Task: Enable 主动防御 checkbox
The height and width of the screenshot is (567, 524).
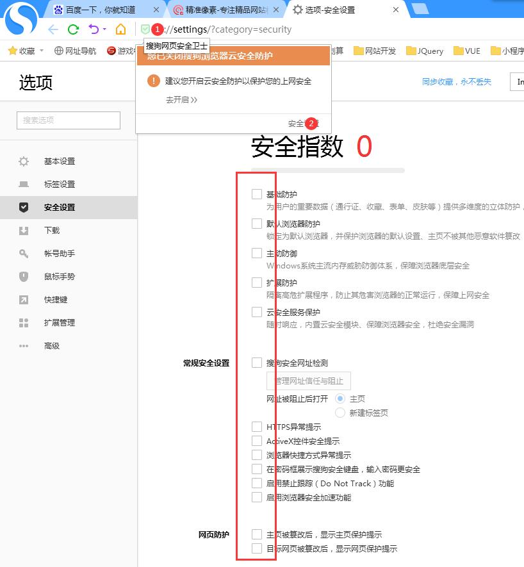Action: pos(257,253)
